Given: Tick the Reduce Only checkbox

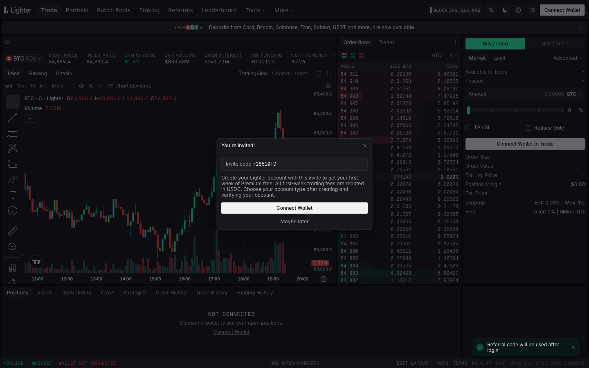Looking at the screenshot, I should click(528, 128).
